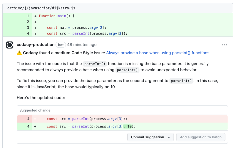The width and height of the screenshot is (236, 148).
Task: Click the plus marker on diff line 1
Action: point(36,16)
